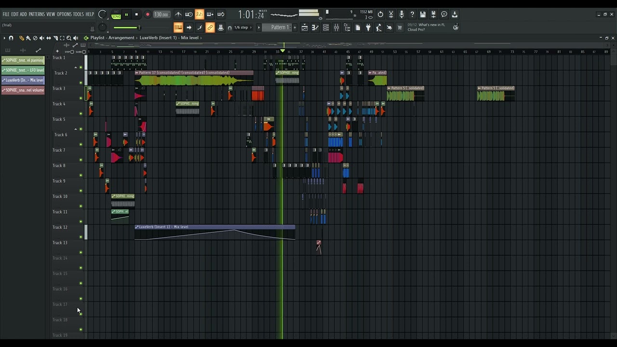Image resolution: width=617 pixels, height=347 pixels.
Task: Toggle the STEP checkbox
Action: coord(72,52)
